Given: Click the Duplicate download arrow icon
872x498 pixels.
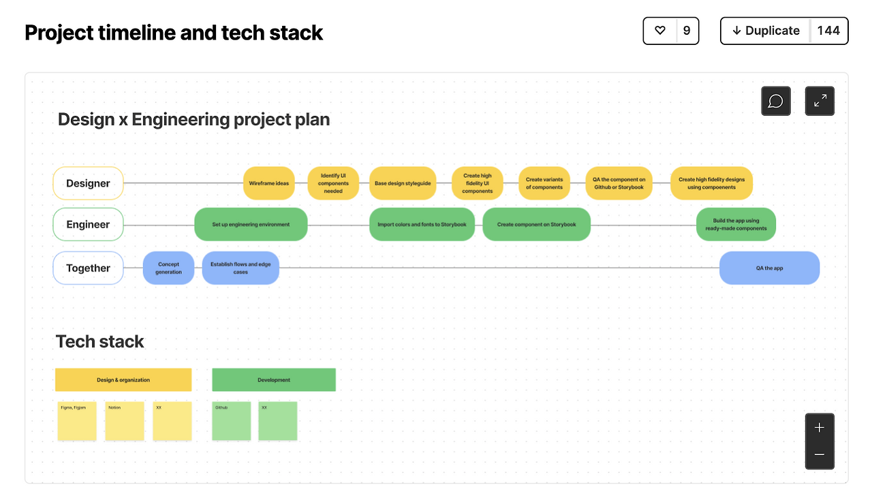Looking at the screenshot, I should tap(736, 31).
